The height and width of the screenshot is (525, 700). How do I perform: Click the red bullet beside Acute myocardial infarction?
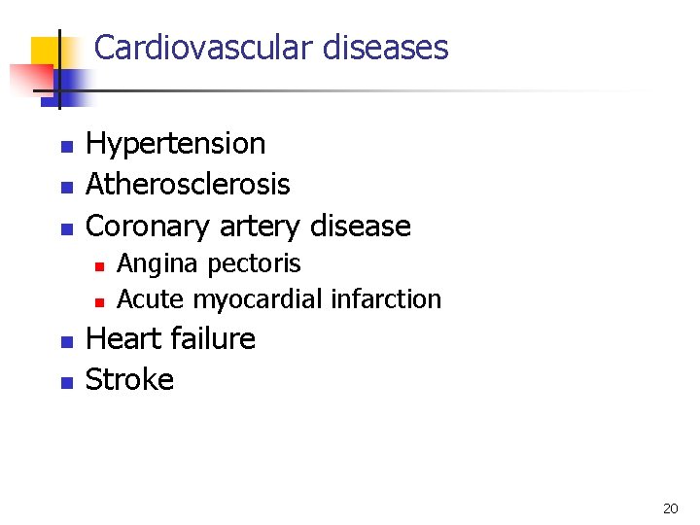click(99, 302)
